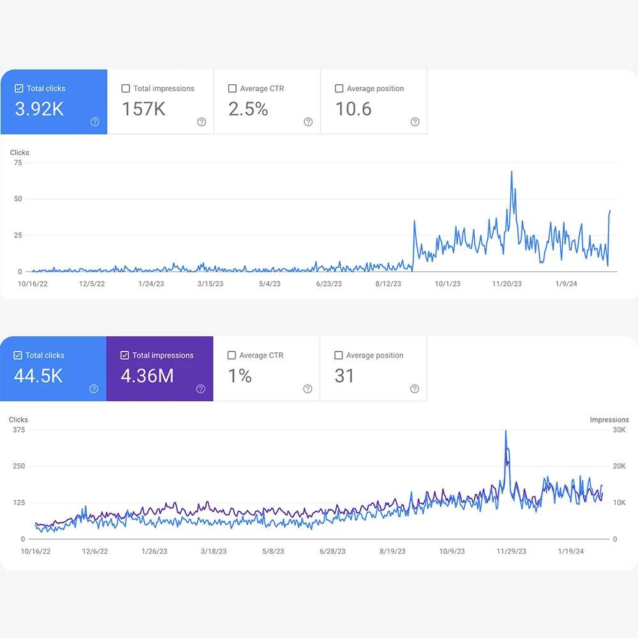Image resolution: width=638 pixels, height=638 pixels.
Task: Open help icon on the 31 Average position card
Action: point(415,389)
